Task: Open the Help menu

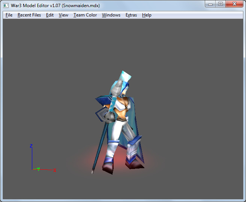Action: tap(147, 15)
